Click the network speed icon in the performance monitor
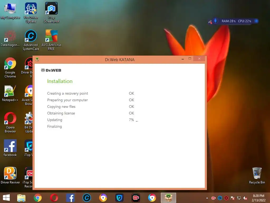 210,22
